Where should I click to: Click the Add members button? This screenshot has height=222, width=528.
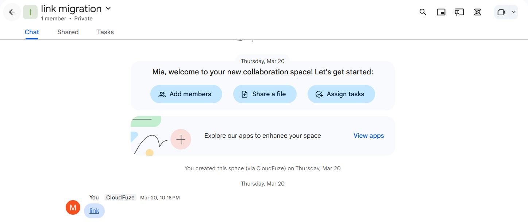click(186, 94)
